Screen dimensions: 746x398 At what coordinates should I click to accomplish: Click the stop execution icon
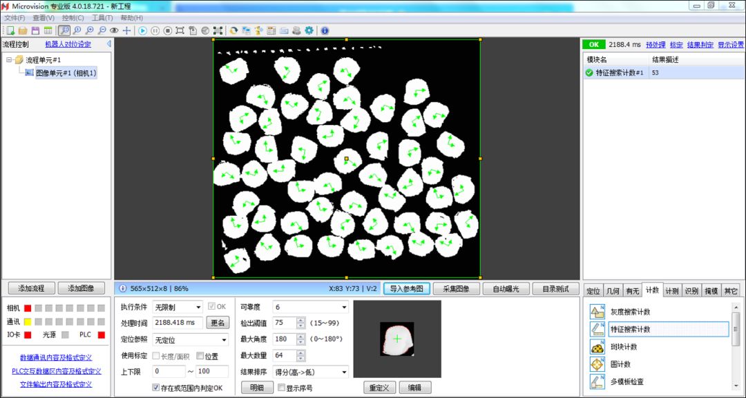pos(167,31)
